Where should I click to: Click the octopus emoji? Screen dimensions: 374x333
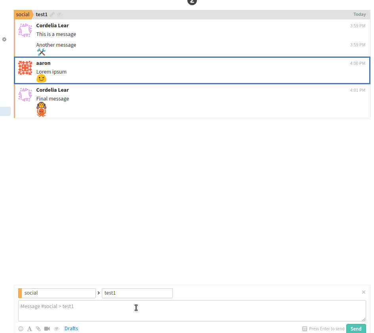click(x=41, y=112)
